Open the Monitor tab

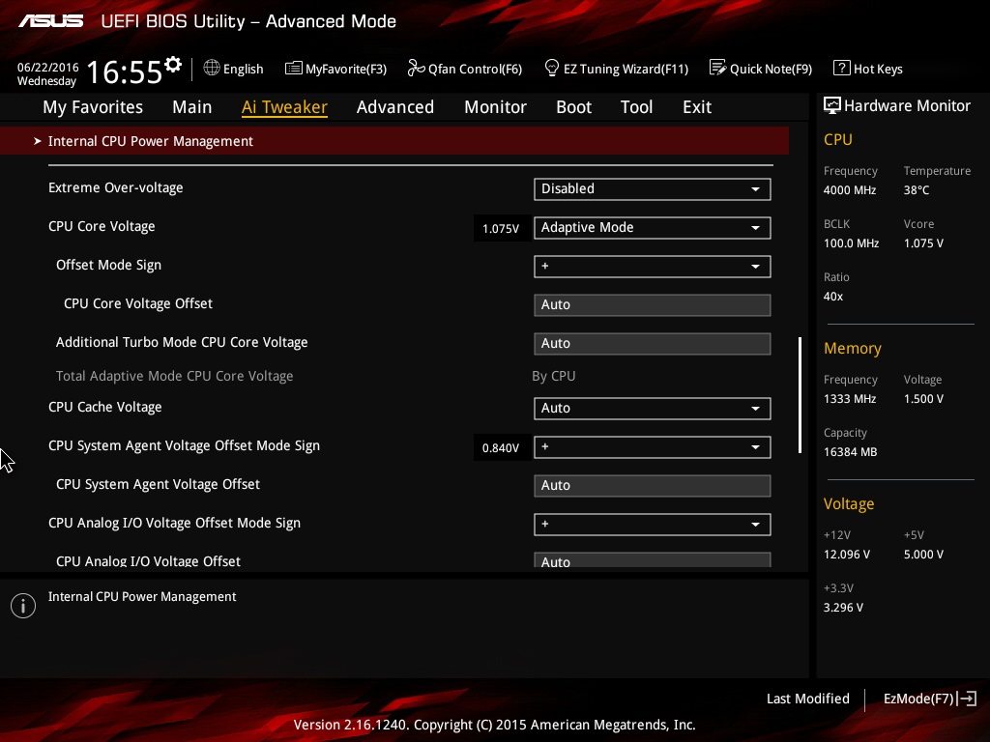pyautogui.click(x=496, y=107)
